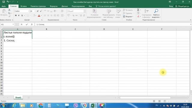Switch to Page Layout view in status bar
The height and width of the screenshot is (108, 192).
pyautogui.click(x=159, y=101)
